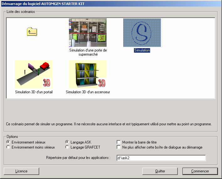Select the supermarket door simulation thumbnail
The image size is (222, 179).
point(88,33)
